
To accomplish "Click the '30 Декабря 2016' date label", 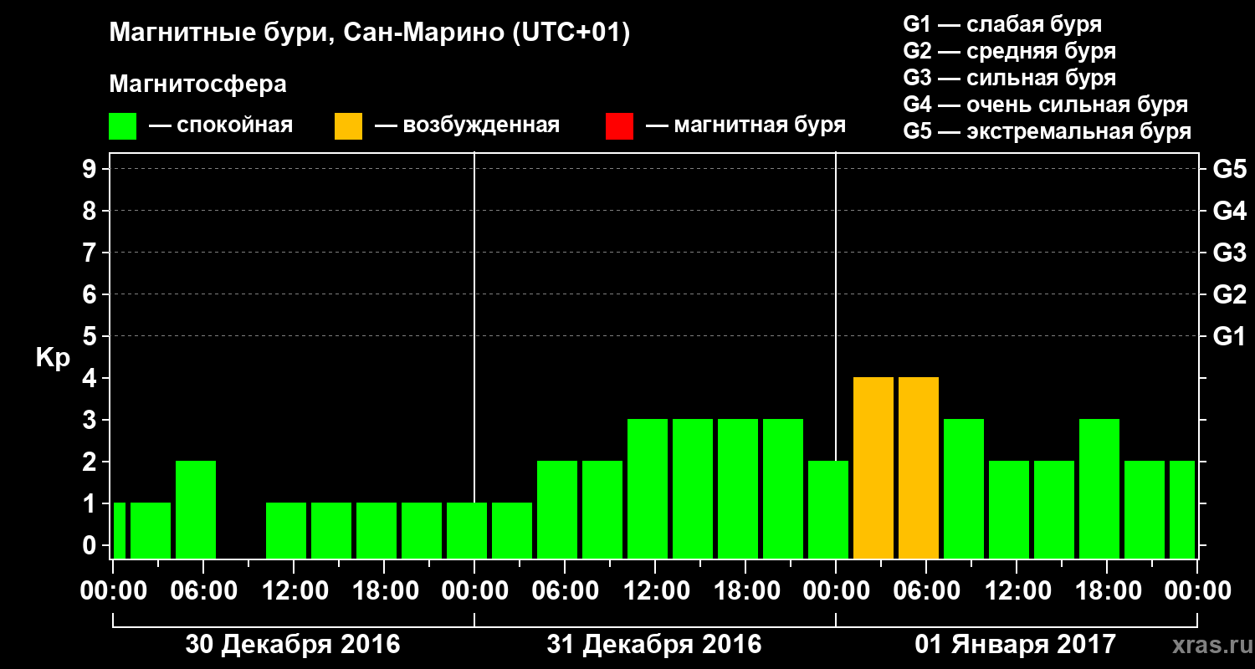I will [293, 645].
